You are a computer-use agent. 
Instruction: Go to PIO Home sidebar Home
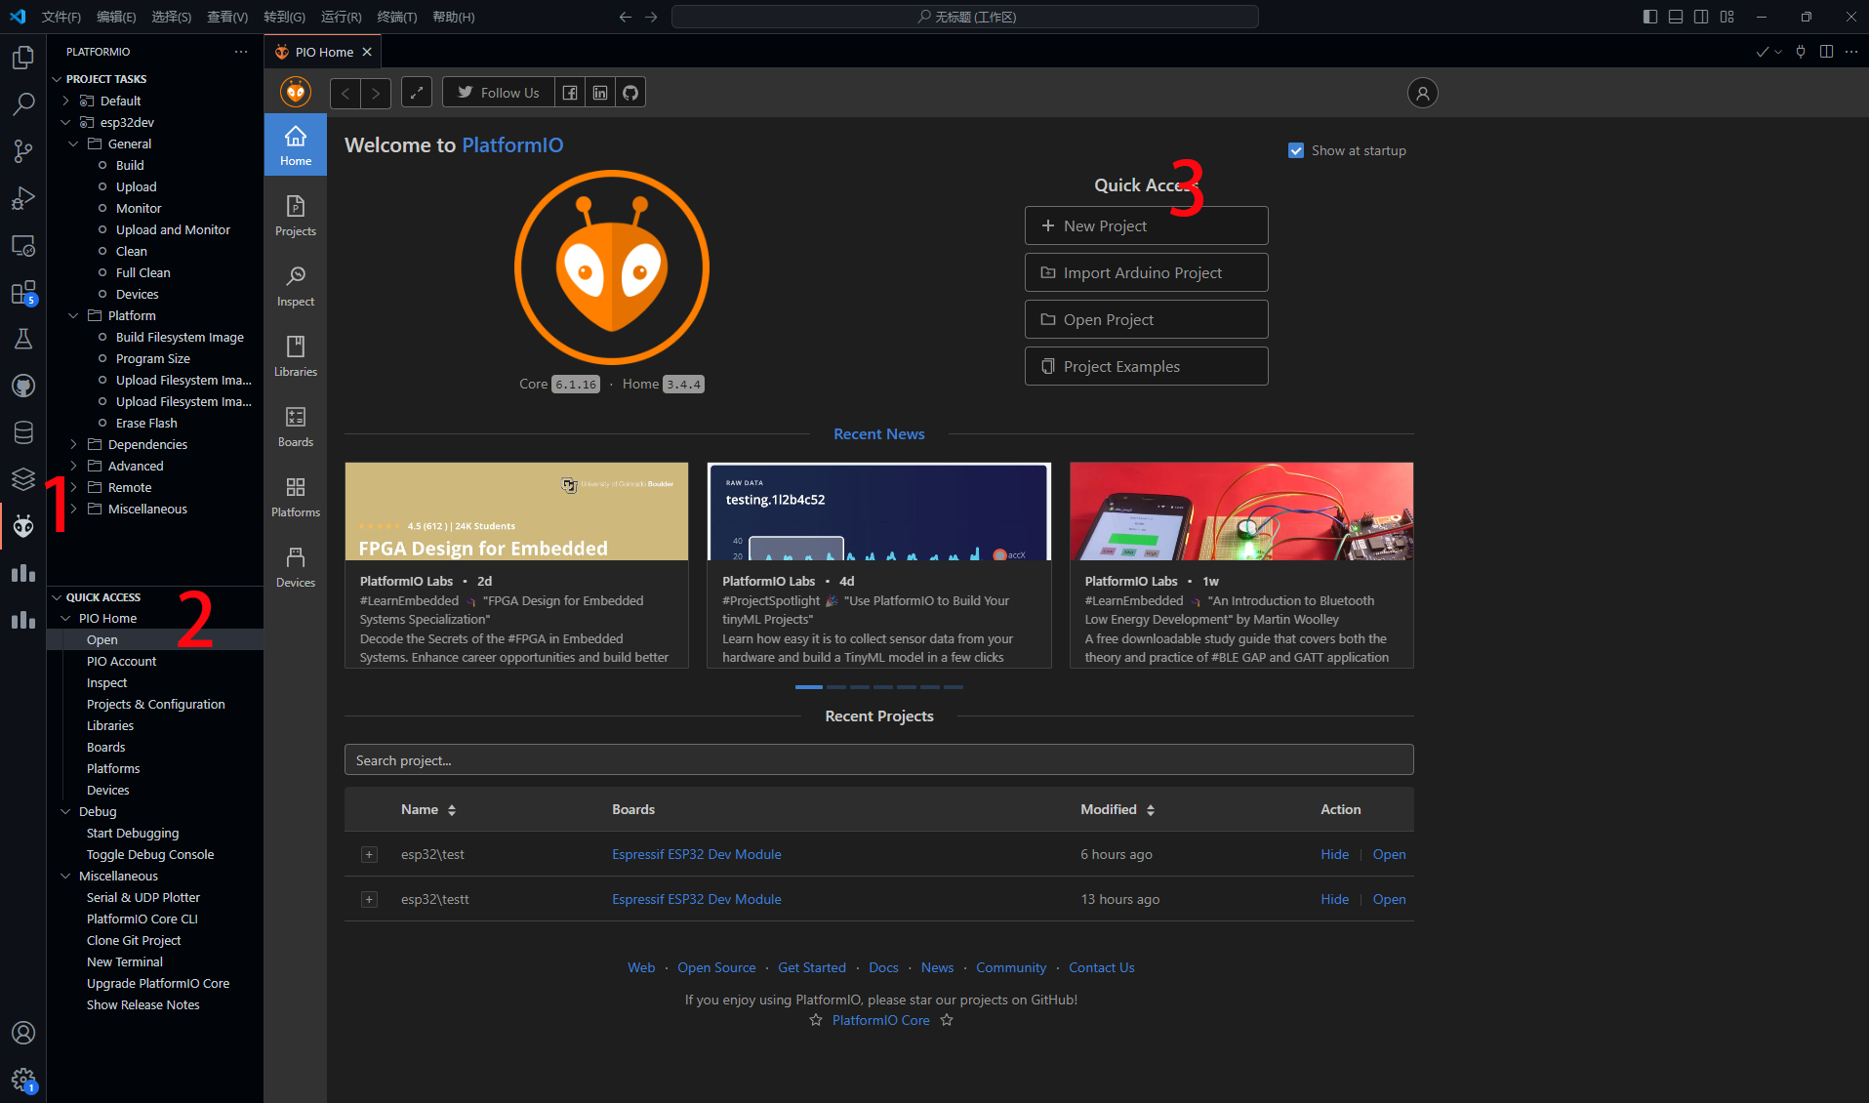click(296, 144)
